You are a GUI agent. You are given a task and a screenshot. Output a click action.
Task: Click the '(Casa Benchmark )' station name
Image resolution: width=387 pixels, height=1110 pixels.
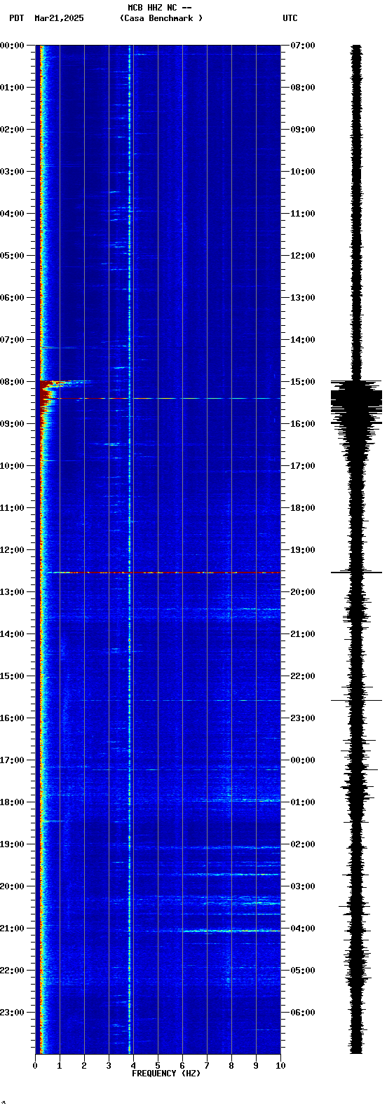point(161,18)
